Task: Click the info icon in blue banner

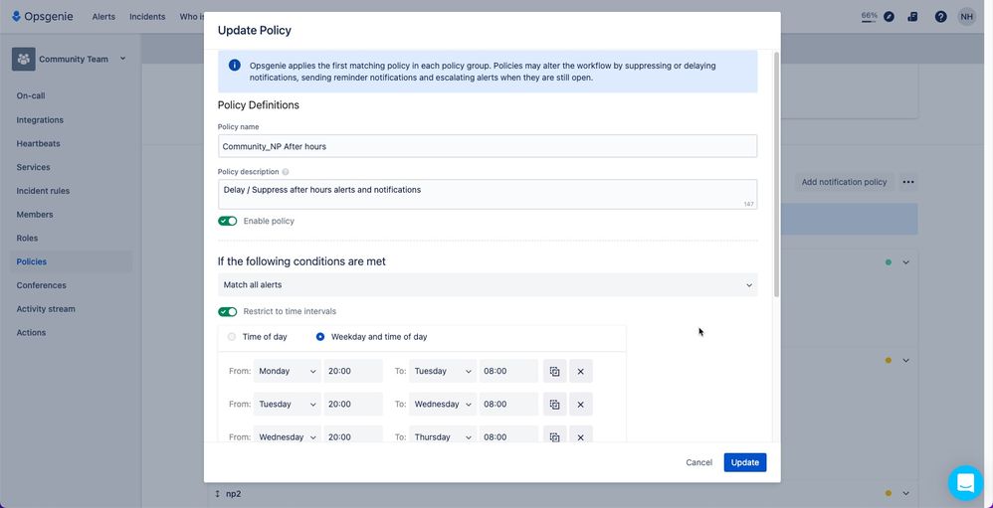Action: 234,66
